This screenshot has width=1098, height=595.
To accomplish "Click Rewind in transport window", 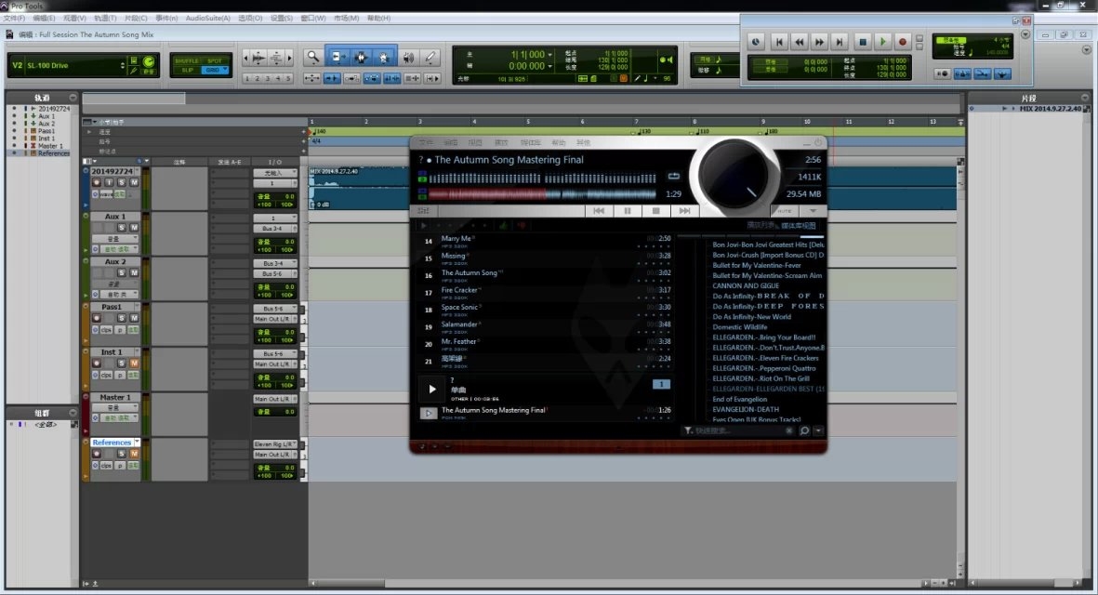I will tap(799, 42).
